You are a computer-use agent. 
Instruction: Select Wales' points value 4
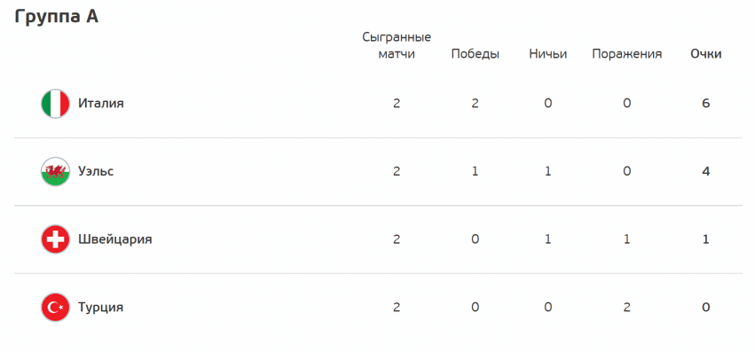[x=706, y=171]
